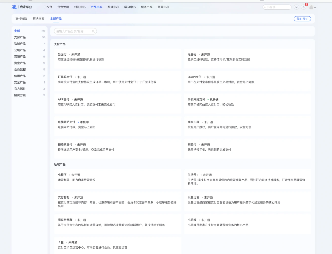This screenshot has height=254, width=332.
Task: Switch to the 支付收款 tab
Action: coord(21,19)
